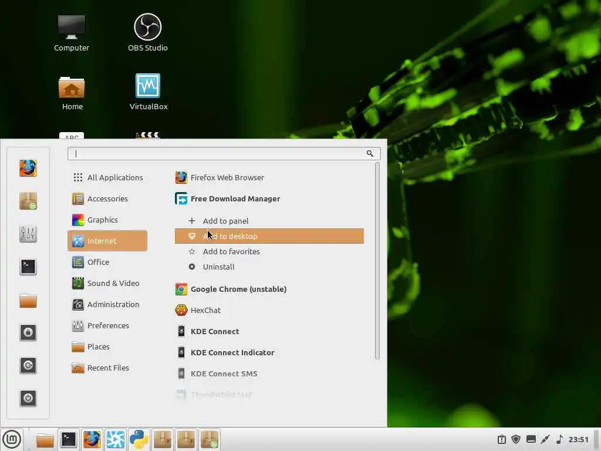Image resolution: width=601 pixels, height=451 pixels.
Task: Launch Firefox Web Browser from list
Action: tap(269, 177)
